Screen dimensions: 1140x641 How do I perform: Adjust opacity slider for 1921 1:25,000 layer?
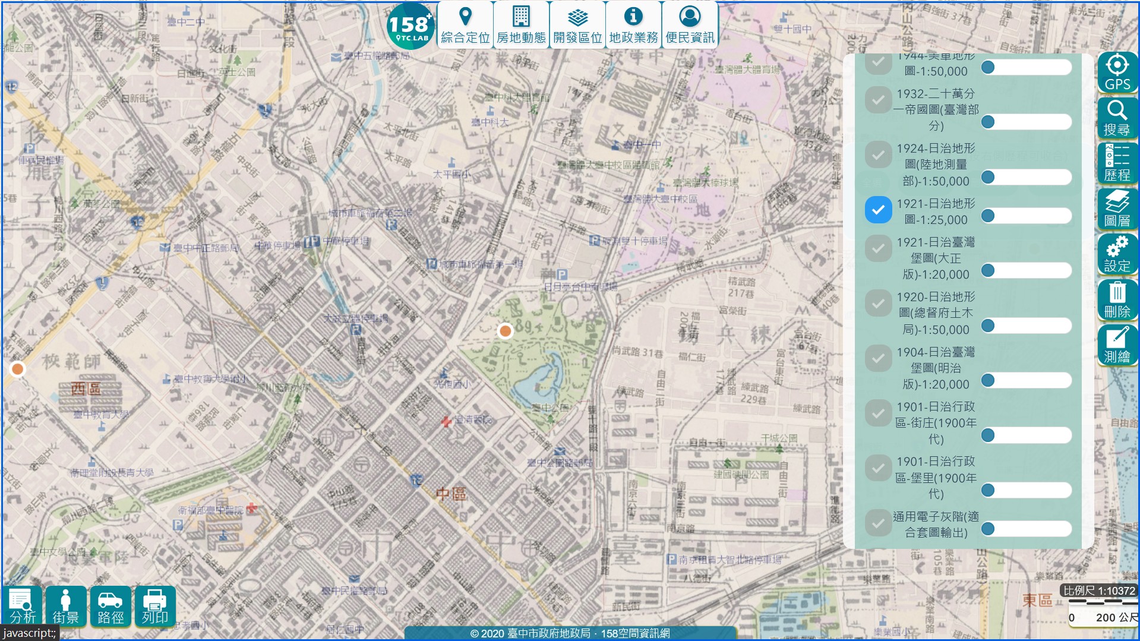click(1026, 216)
